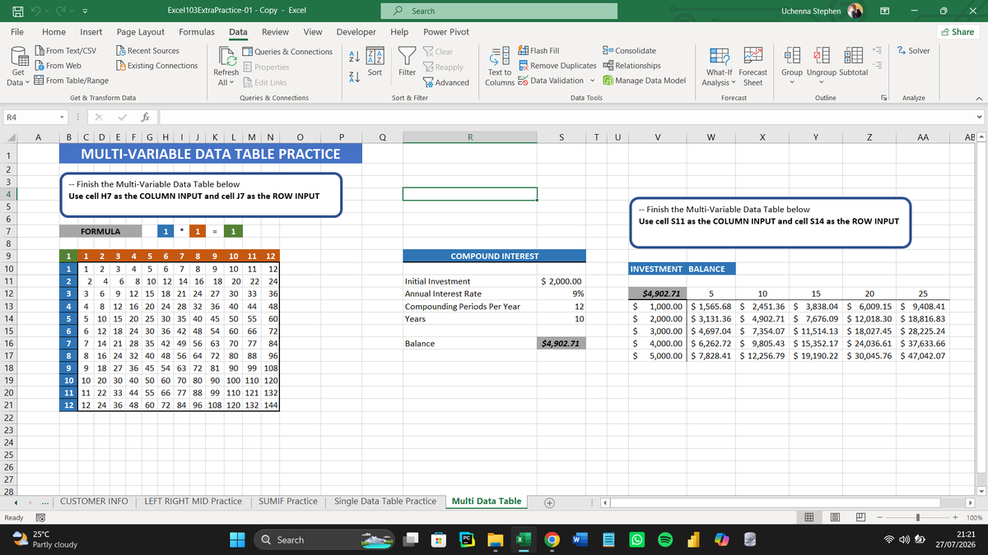Toggle the Filter funnel
This screenshot has height=555, width=988.
(x=407, y=62)
